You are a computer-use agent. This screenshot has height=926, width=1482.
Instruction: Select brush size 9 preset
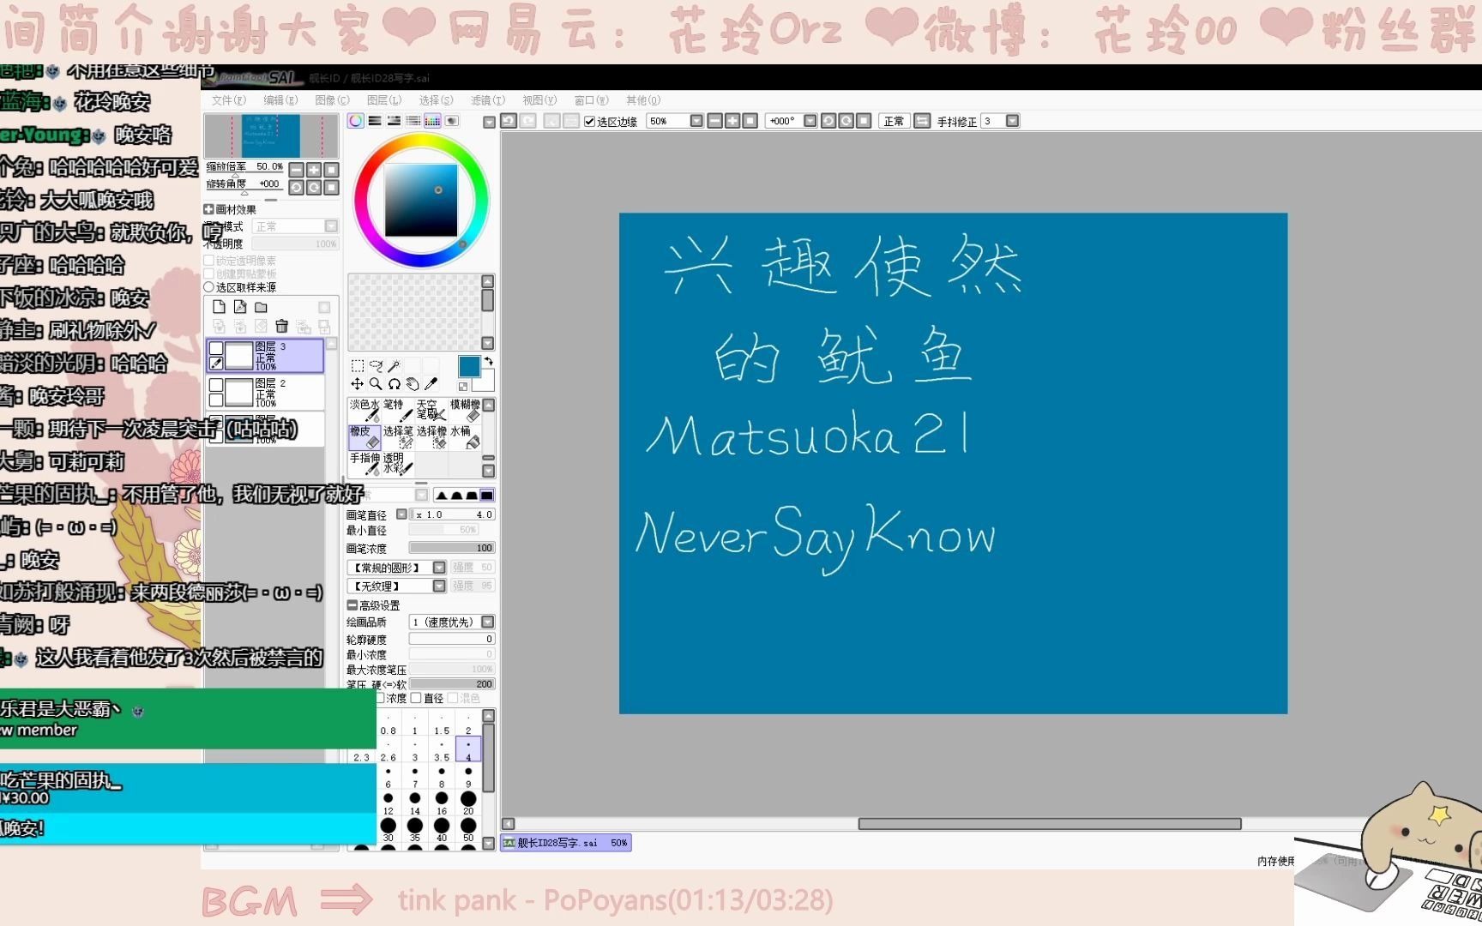(468, 776)
